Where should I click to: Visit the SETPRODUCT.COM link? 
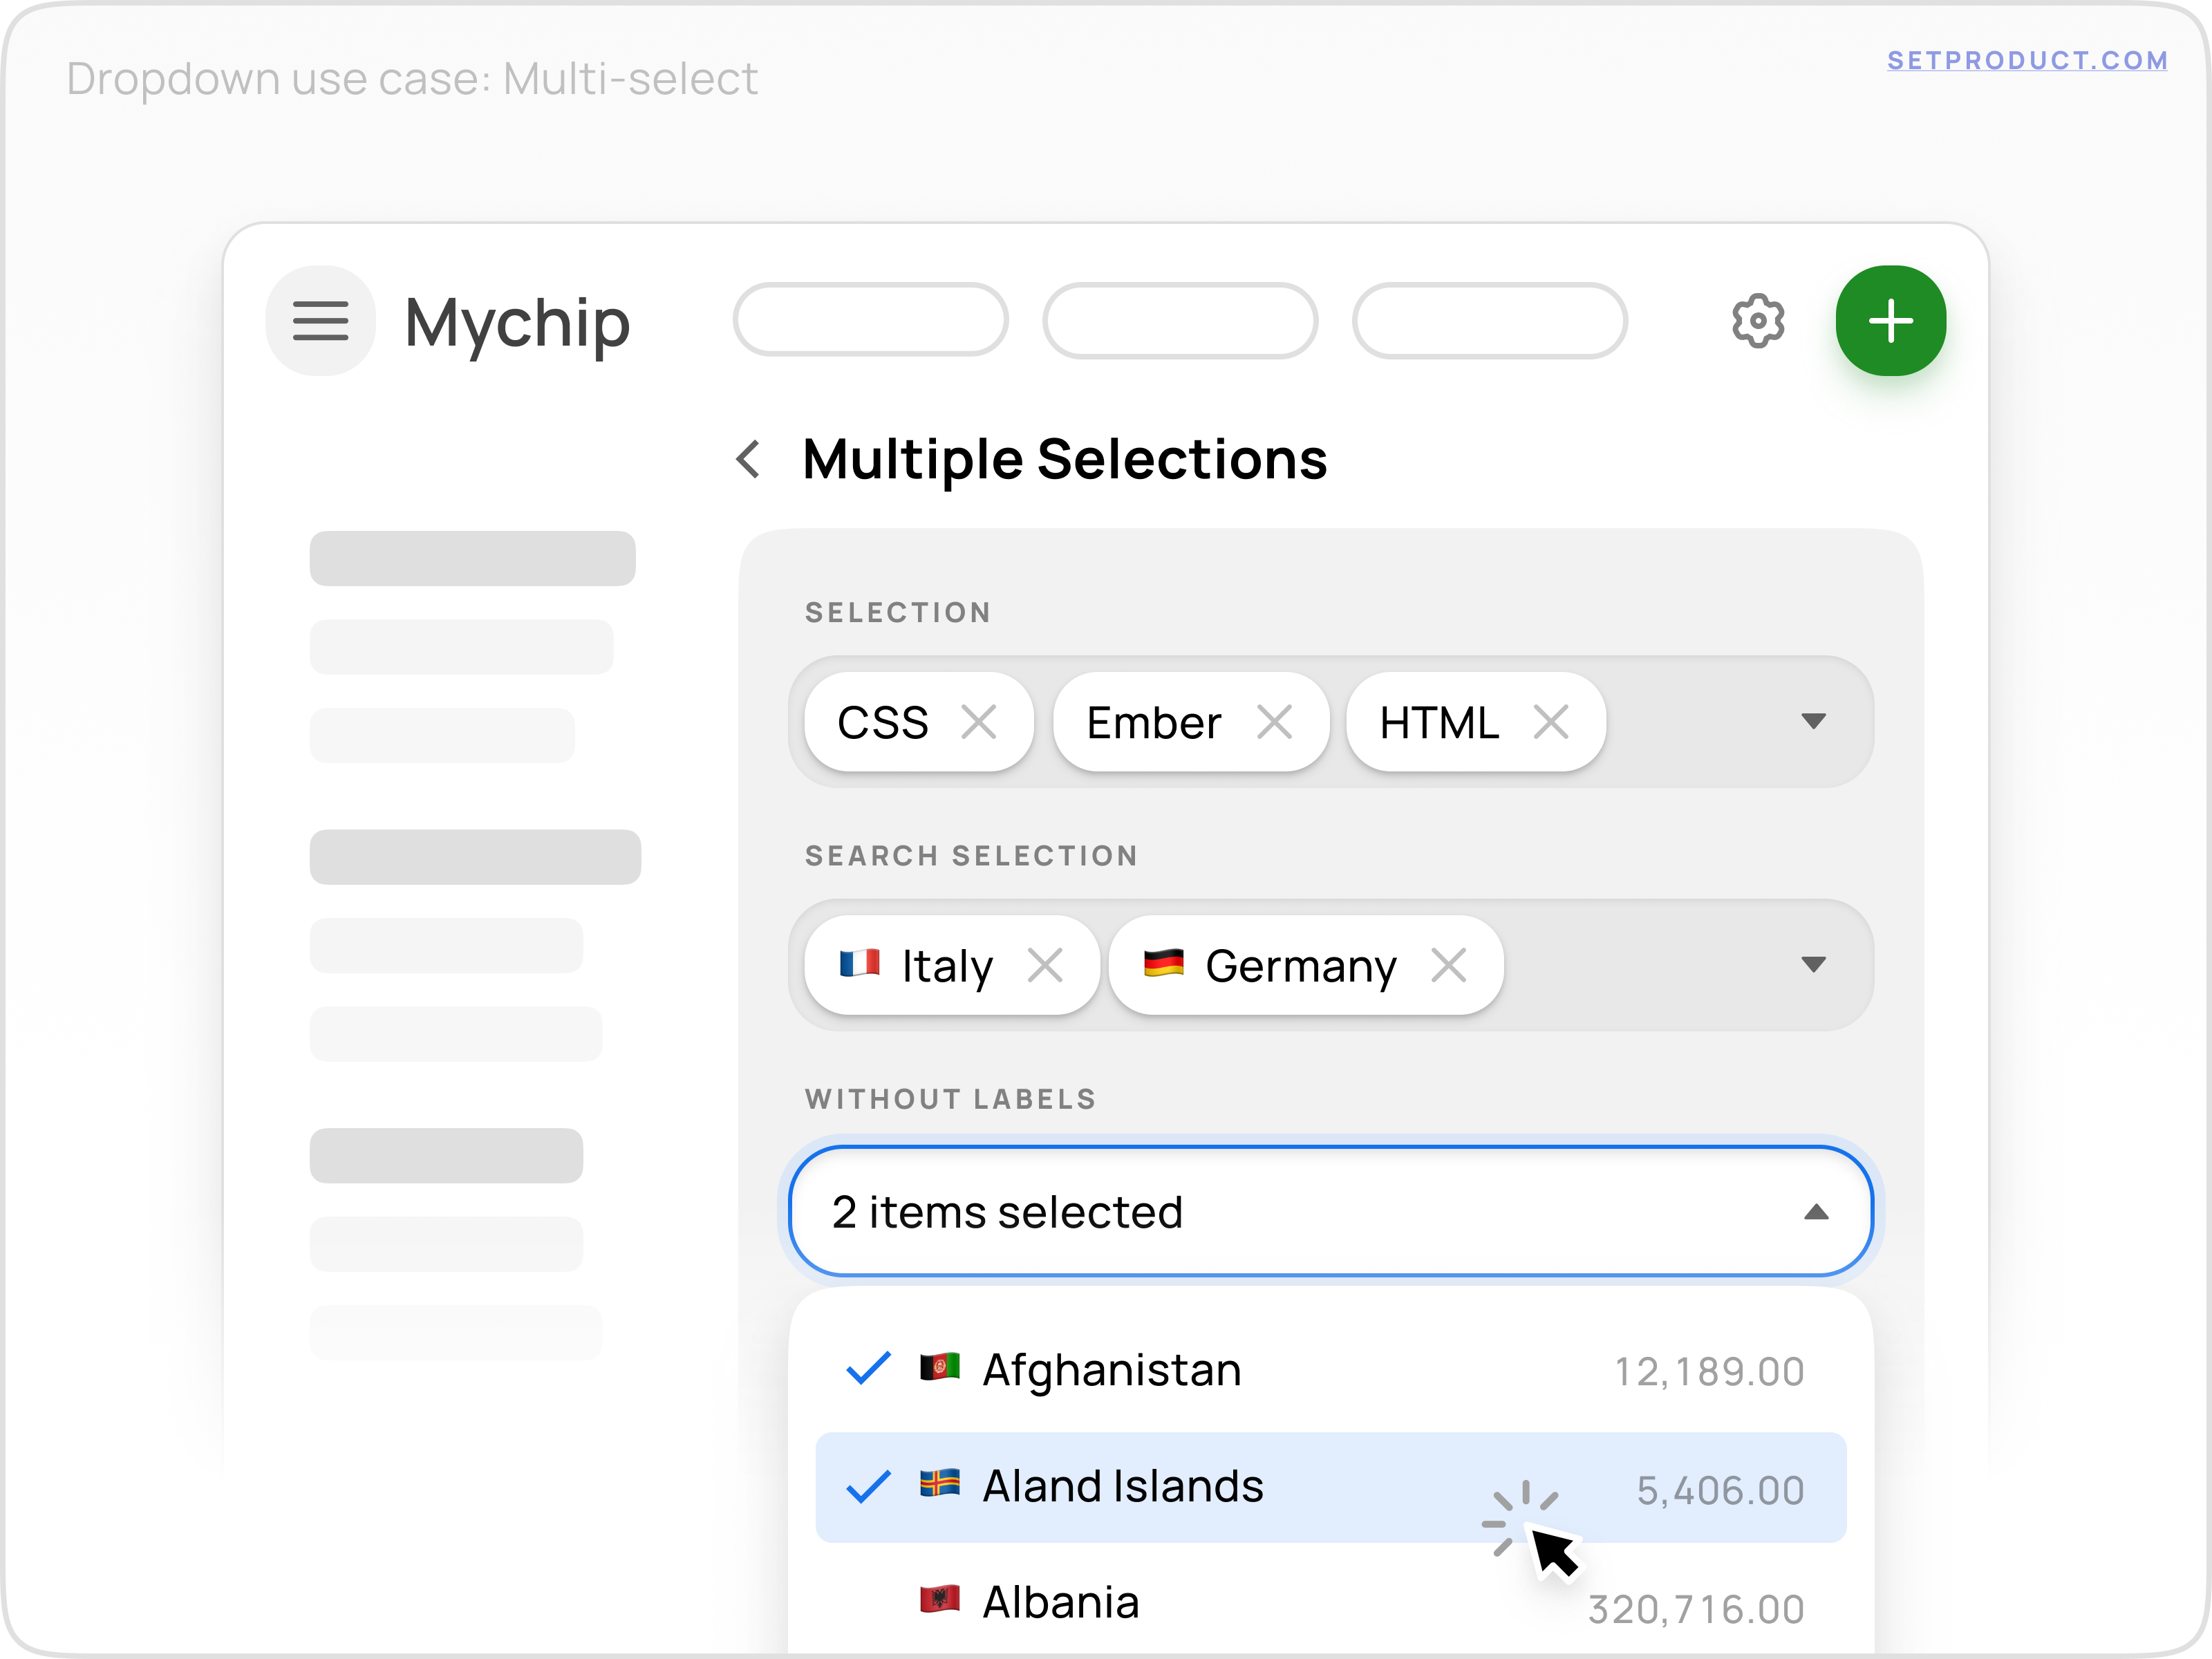tap(2026, 60)
